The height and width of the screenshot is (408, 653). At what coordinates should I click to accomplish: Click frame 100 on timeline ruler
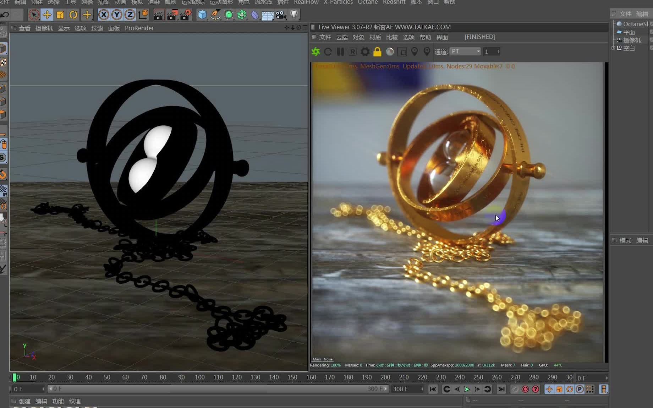tap(200, 377)
